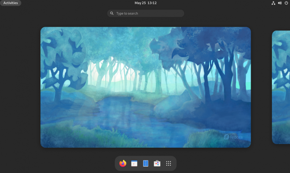Open the Calendar app in the dash
The image size is (290, 173).
(x=134, y=163)
